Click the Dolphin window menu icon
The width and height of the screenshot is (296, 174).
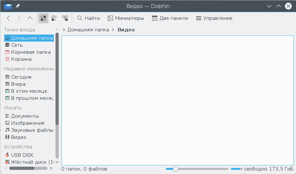(8, 6)
